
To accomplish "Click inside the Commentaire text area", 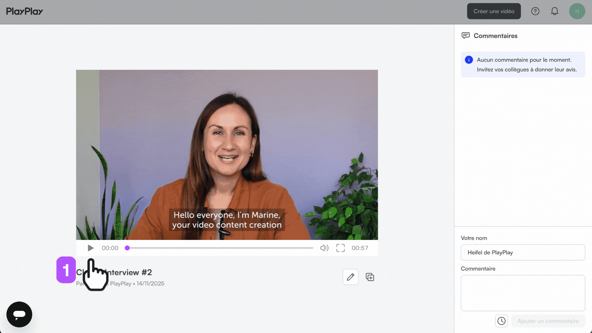I will point(523,293).
